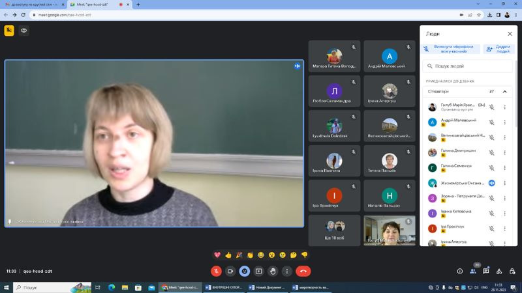Mute Андрій Маловський microphone in people list
The width and height of the screenshot is (522, 293).
point(492,122)
